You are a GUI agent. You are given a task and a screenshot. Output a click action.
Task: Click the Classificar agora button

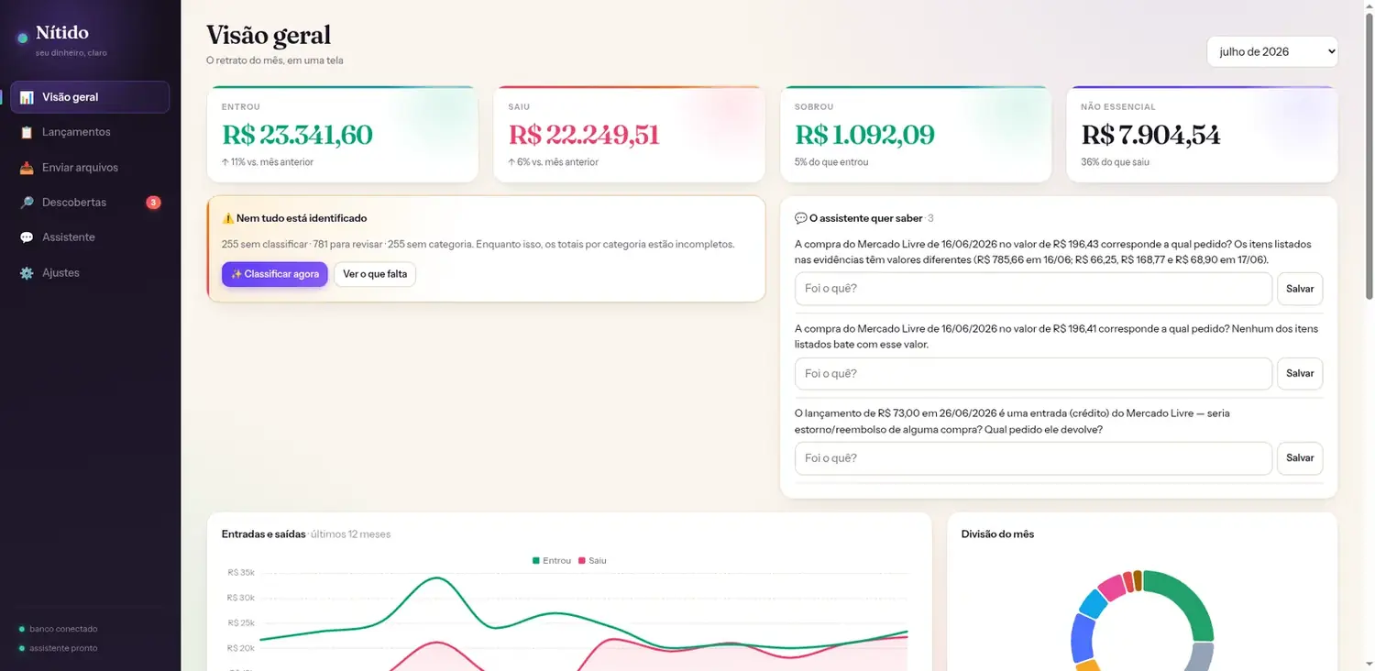pos(274,274)
